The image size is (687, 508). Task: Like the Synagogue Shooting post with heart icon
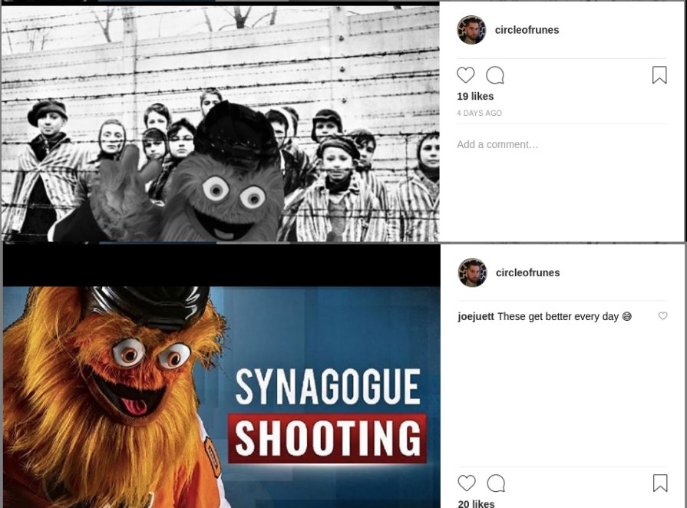[x=466, y=483]
